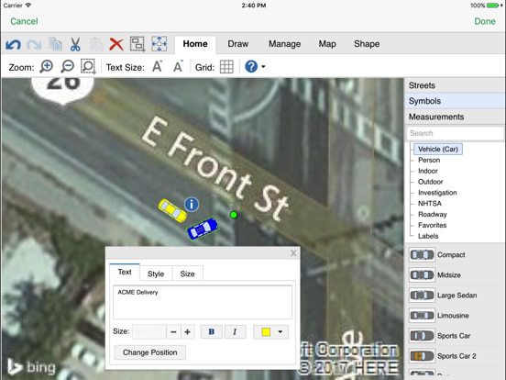506x380 pixels.
Task: Click the blue info icon on map
Action: point(192,204)
